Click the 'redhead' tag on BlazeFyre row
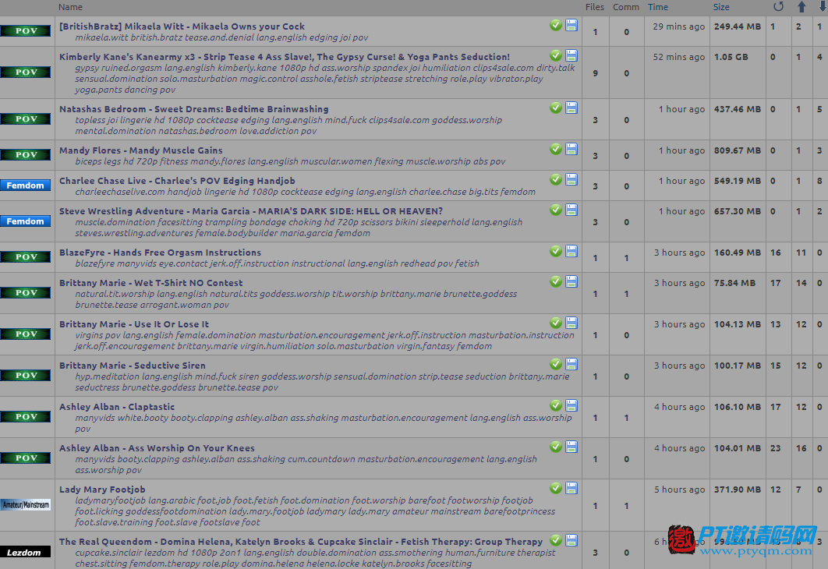Screen dimensions: 828x569 [417, 263]
